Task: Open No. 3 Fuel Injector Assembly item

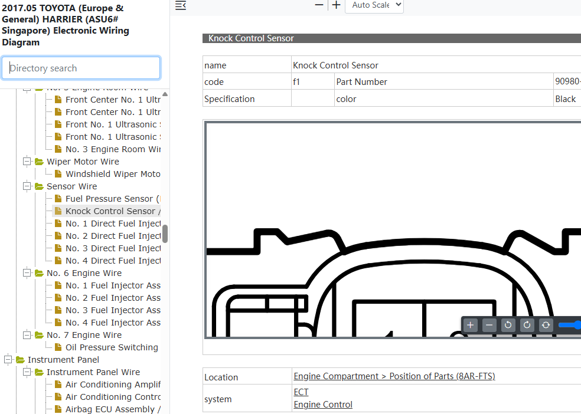Action: (x=113, y=310)
